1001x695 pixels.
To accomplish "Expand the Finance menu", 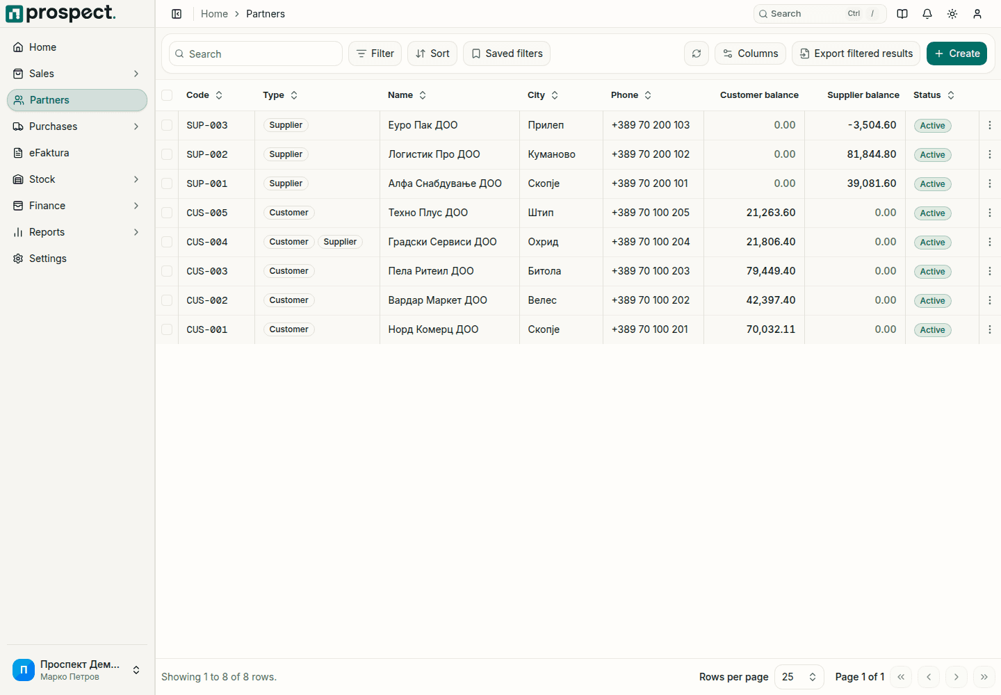I will pyautogui.click(x=77, y=206).
